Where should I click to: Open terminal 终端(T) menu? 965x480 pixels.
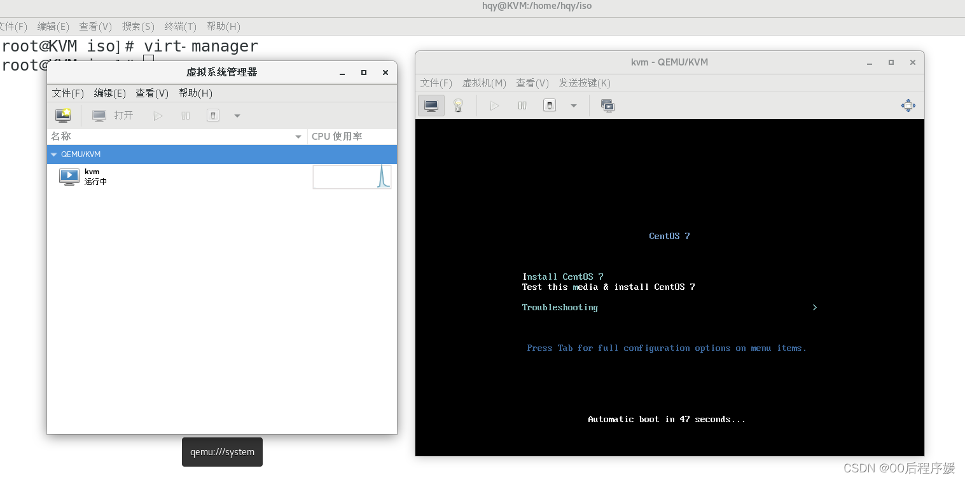tap(181, 26)
